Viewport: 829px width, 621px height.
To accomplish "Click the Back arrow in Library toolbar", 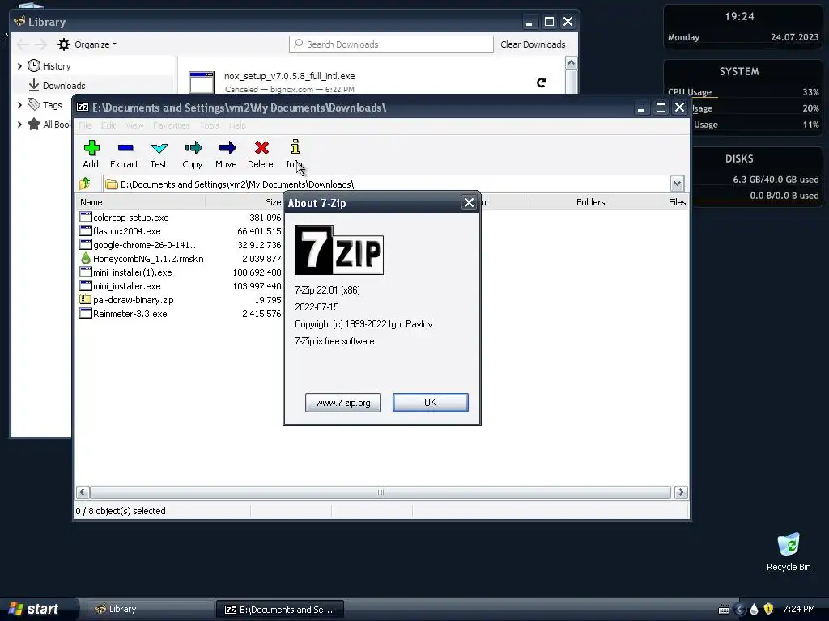I will click(23, 44).
